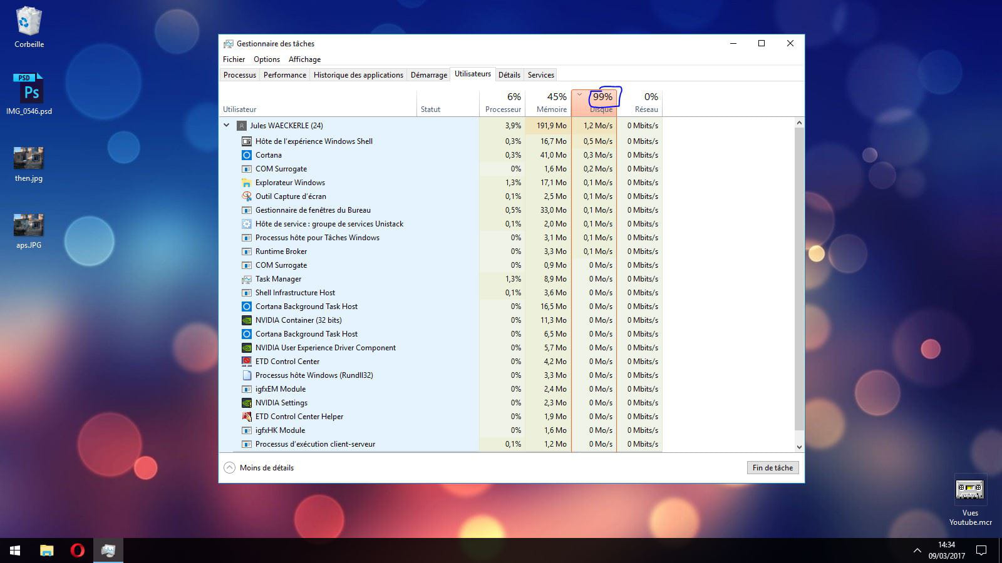Click the 191,9 Mo memory value
Screen dimensions: 1002x563
(x=551, y=126)
